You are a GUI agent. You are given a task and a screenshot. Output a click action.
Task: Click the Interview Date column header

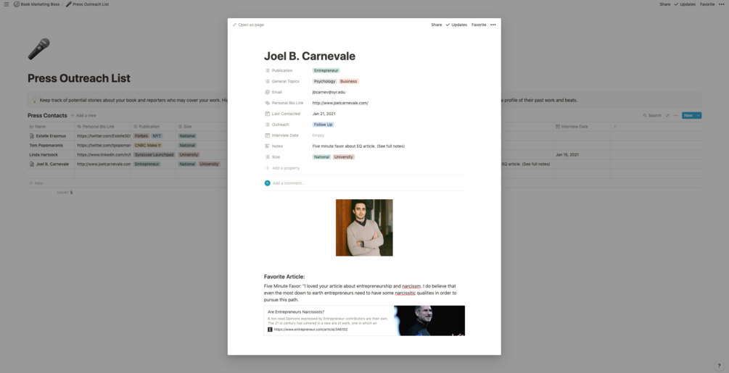tap(582, 126)
